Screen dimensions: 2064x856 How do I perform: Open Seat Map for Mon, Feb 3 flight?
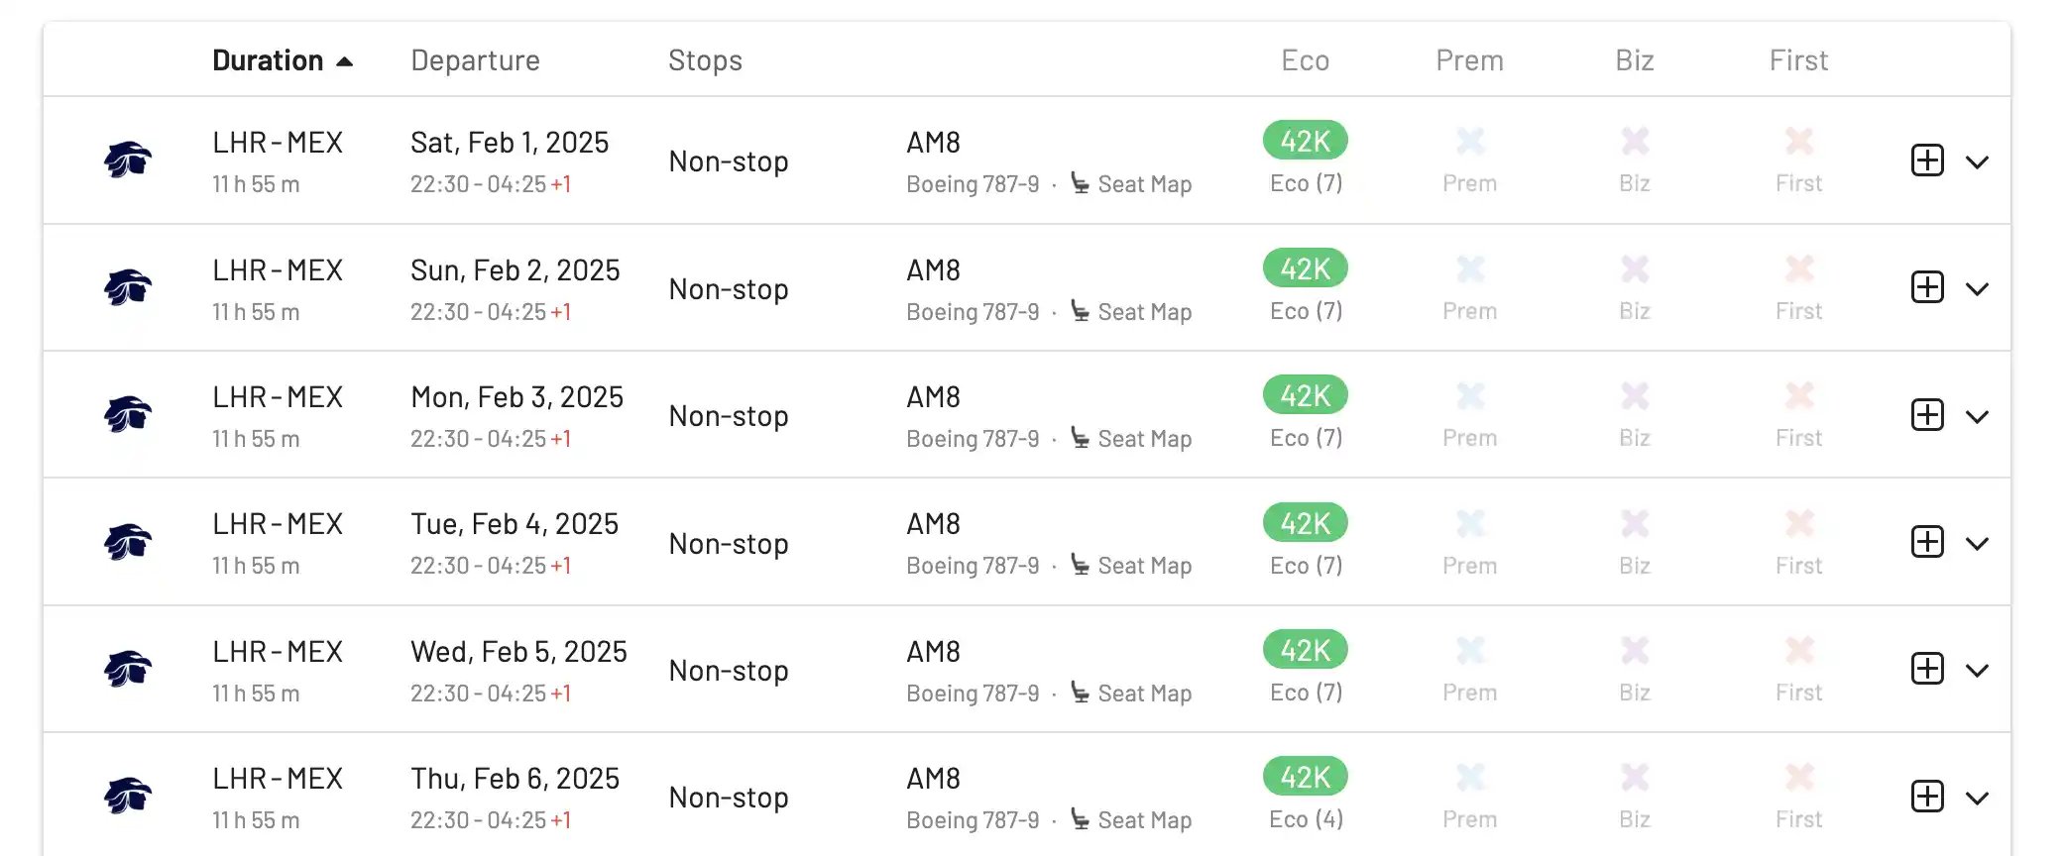tap(1131, 439)
